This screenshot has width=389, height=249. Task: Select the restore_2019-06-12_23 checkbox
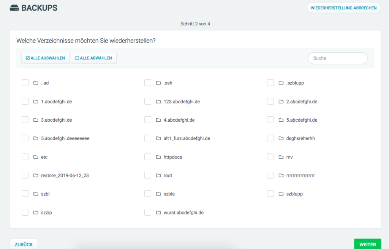pyautogui.click(x=25, y=175)
